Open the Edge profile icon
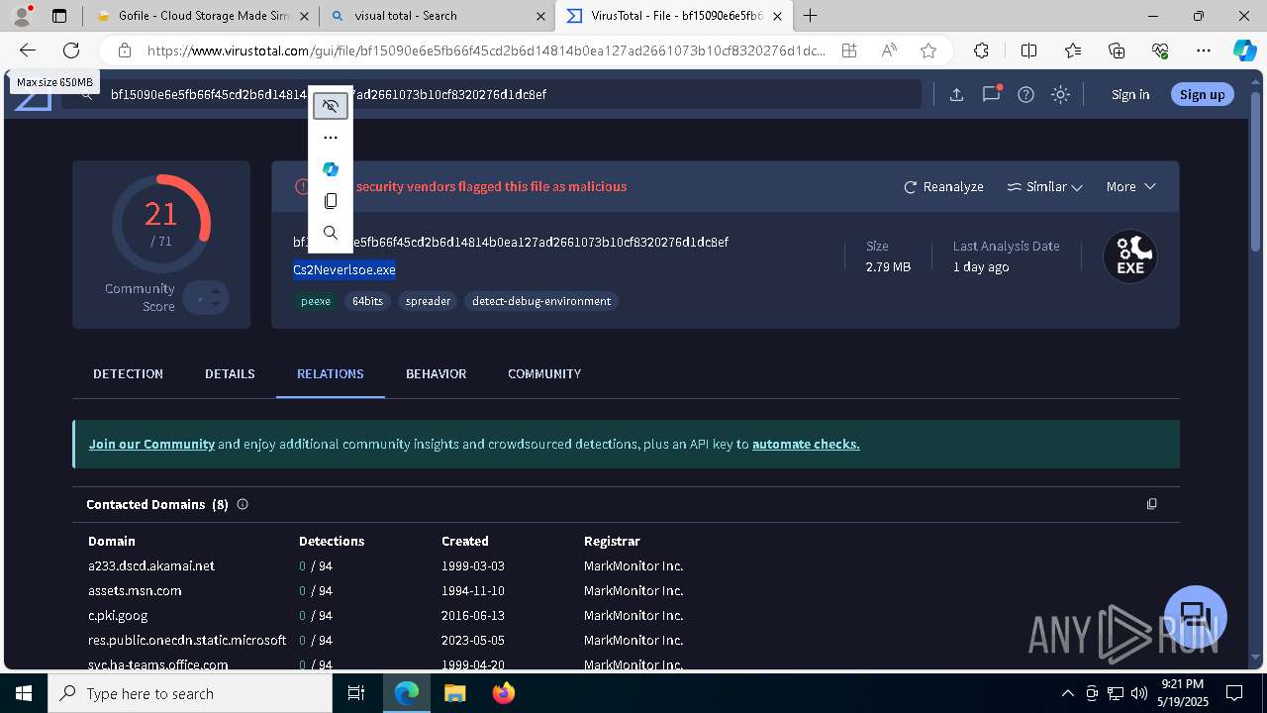Image resolution: width=1267 pixels, height=713 pixels. point(22,16)
